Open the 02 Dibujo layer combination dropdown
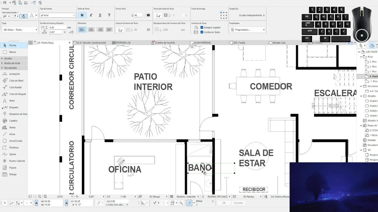 click(153, 196)
